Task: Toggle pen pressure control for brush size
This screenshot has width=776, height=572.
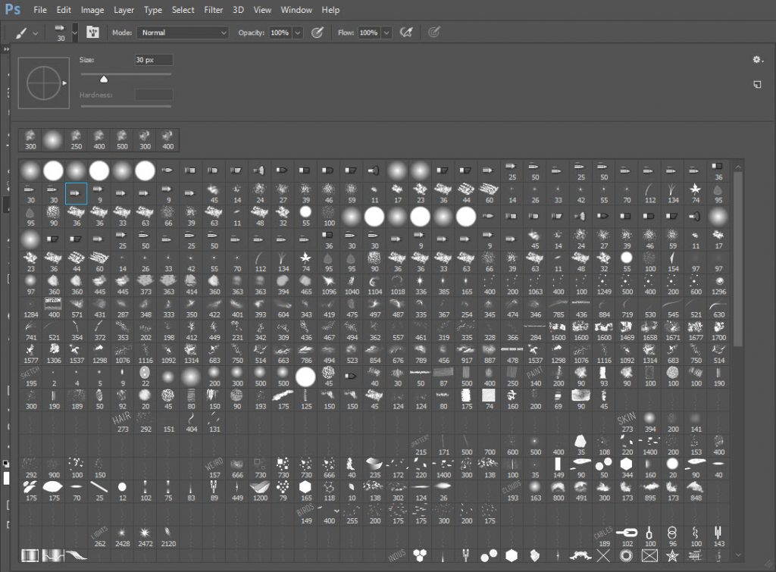Action: pyautogui.click(x=434, y=32)
